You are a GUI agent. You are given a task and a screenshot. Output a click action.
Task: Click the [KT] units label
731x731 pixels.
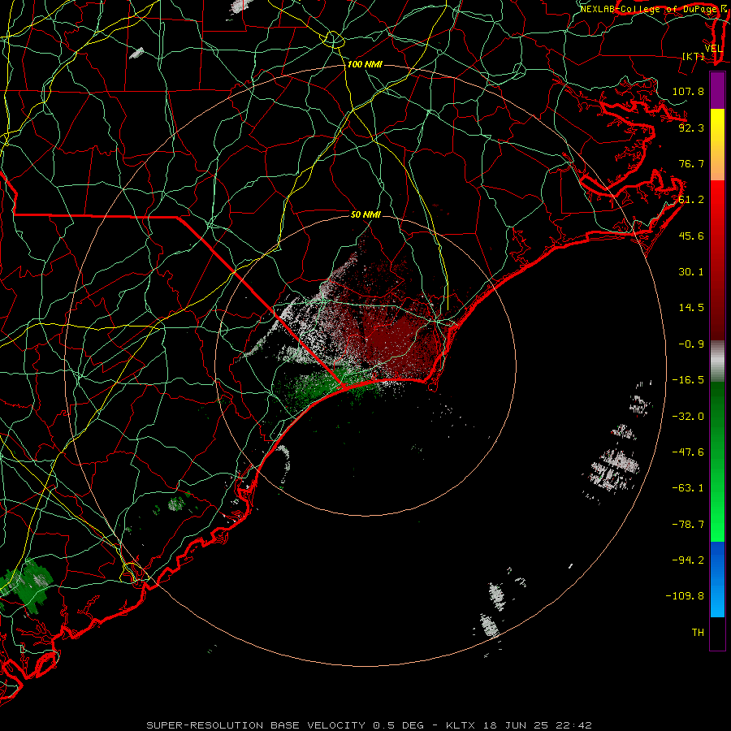click(694, 56)
